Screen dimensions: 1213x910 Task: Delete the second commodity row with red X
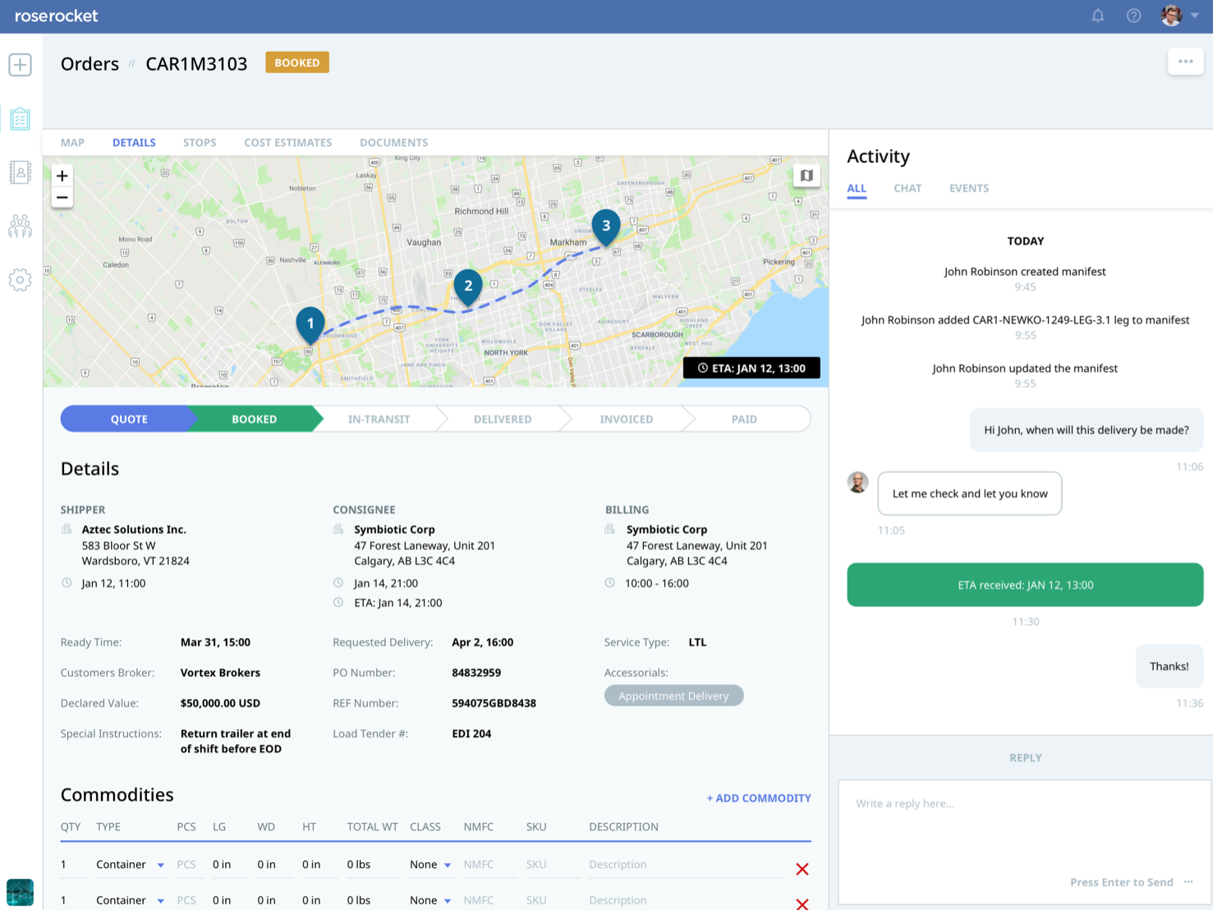coord(802,903)
